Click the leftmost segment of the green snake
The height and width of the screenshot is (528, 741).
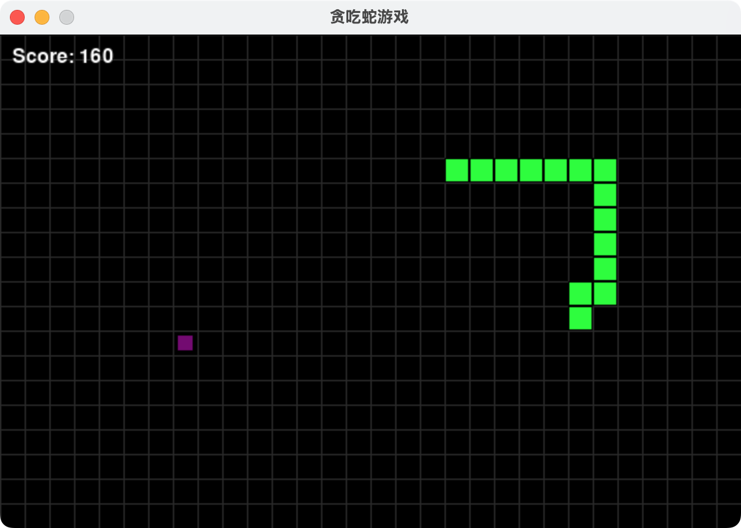[x=457, y=170]
